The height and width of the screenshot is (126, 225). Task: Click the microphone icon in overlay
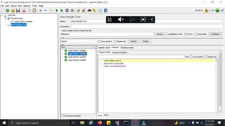[132, 20]
